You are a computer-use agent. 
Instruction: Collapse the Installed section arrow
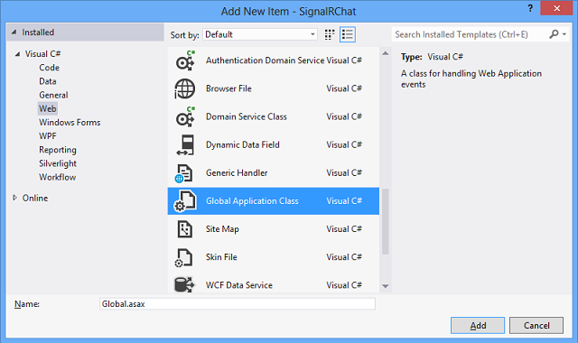14,32
